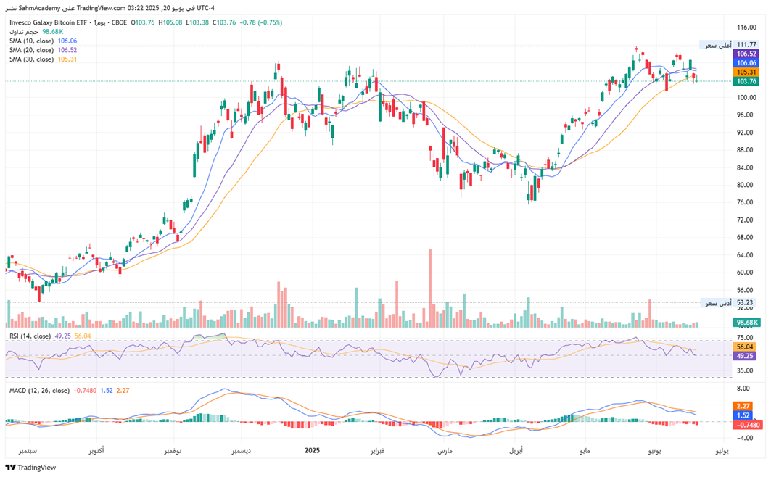Select the SMA (30, close) indicator legend
Viewport: 771px width, 477px height.
[x=31, y=59]
